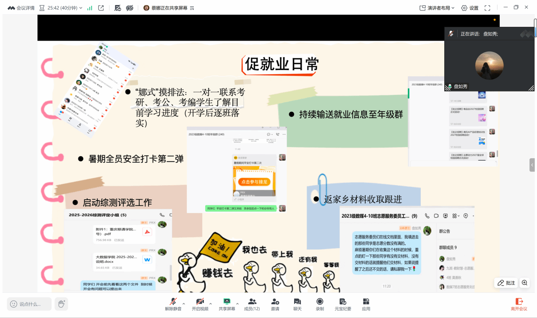Turn on camera with 开启视频
537x318 pixels.
[x=200, y=304]
